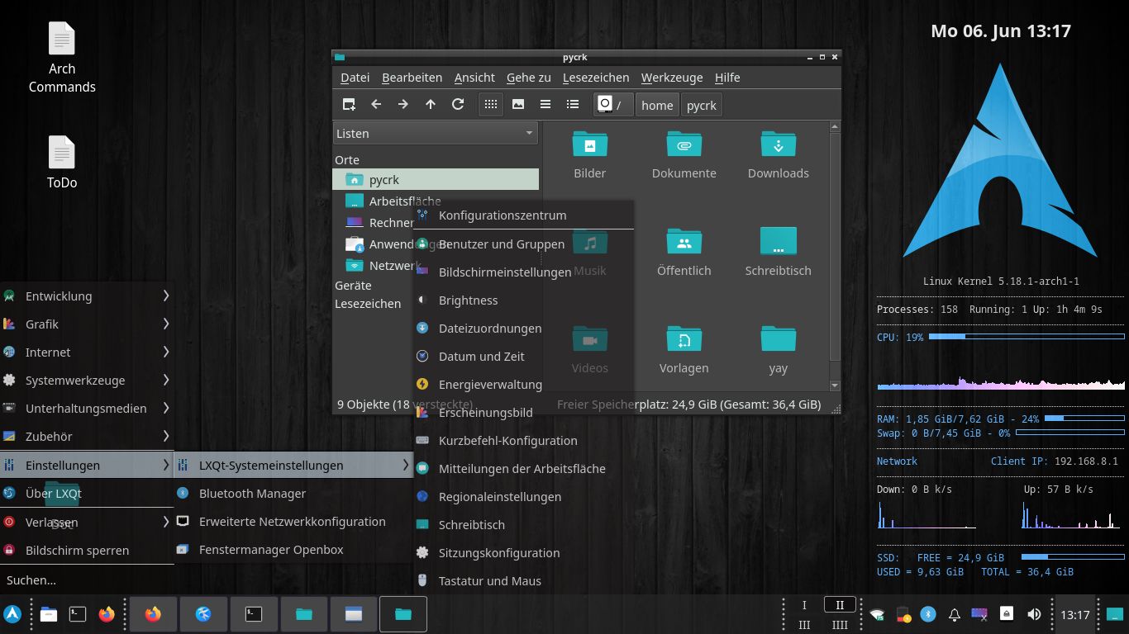The image size is (1129, 634).
Task: Go forward in folder history
Action: tap(403, 104)
